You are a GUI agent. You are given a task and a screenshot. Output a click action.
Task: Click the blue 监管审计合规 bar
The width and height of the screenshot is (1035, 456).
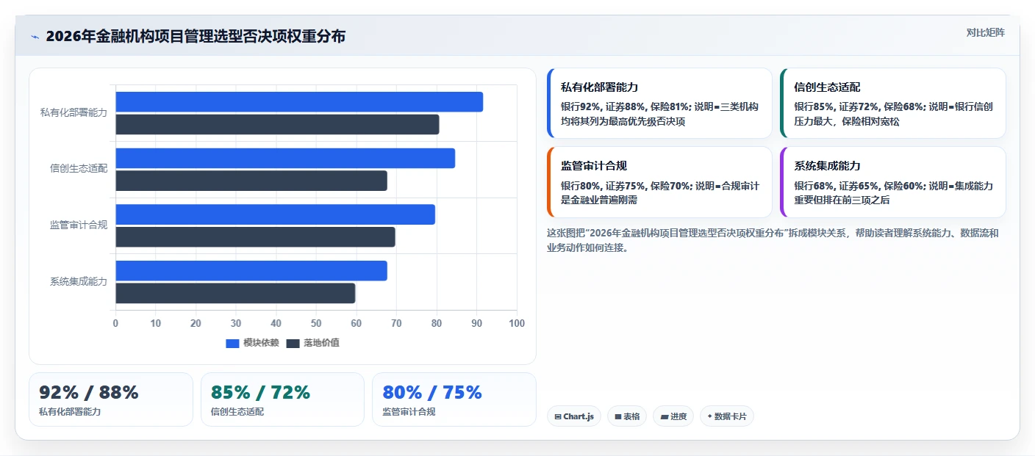click(x=275, y=214)
